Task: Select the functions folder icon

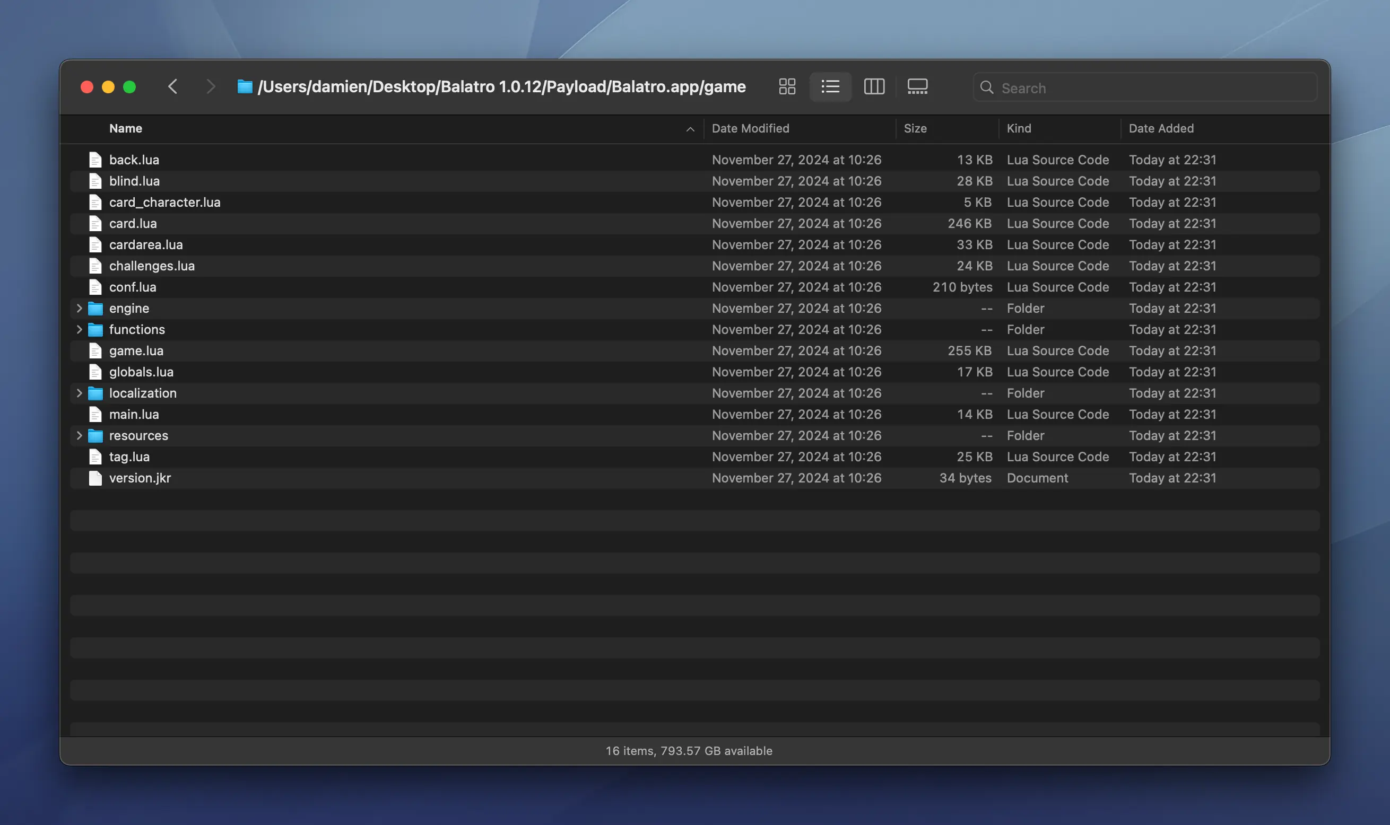Action: [x=95, y=330]
